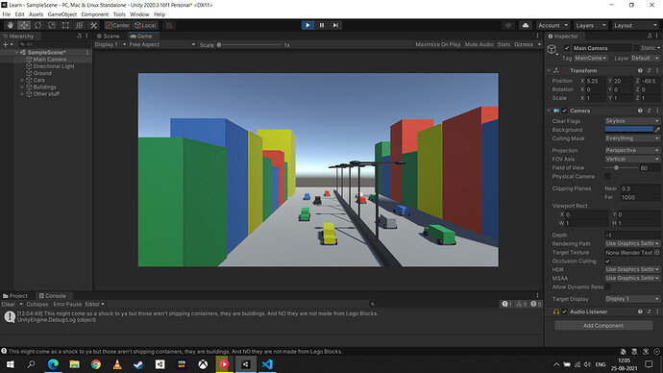Viewport: 663px width, 373px height.
Task: Open the Cloud services icon
Action: pyautogui.click(x=526, y=25)
